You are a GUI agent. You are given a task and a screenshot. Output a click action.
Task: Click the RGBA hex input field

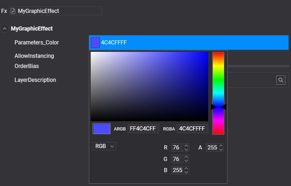[x=192, y=129]
